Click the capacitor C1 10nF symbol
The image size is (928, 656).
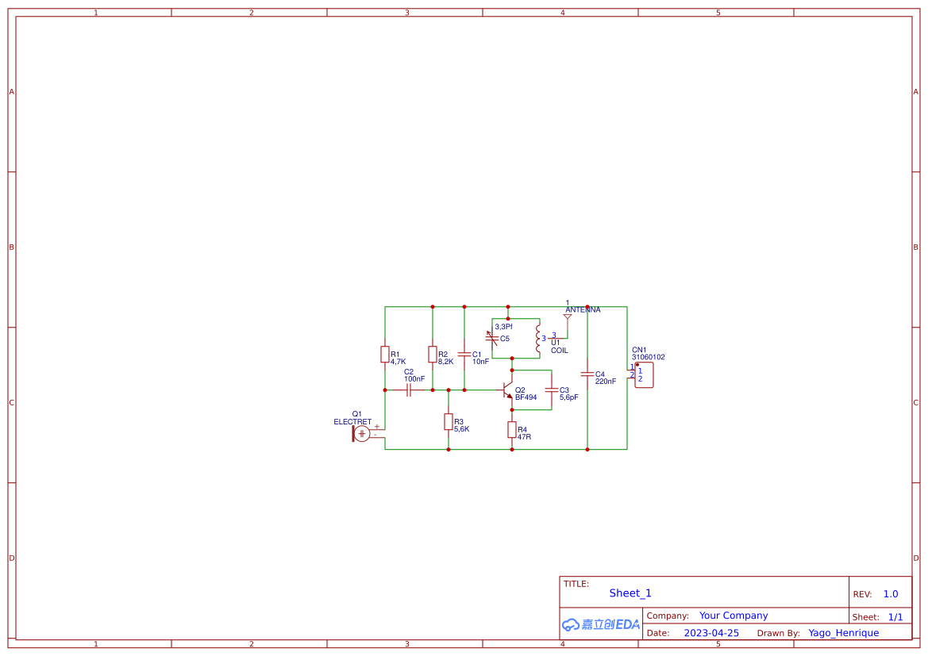[x=464, y=355]
